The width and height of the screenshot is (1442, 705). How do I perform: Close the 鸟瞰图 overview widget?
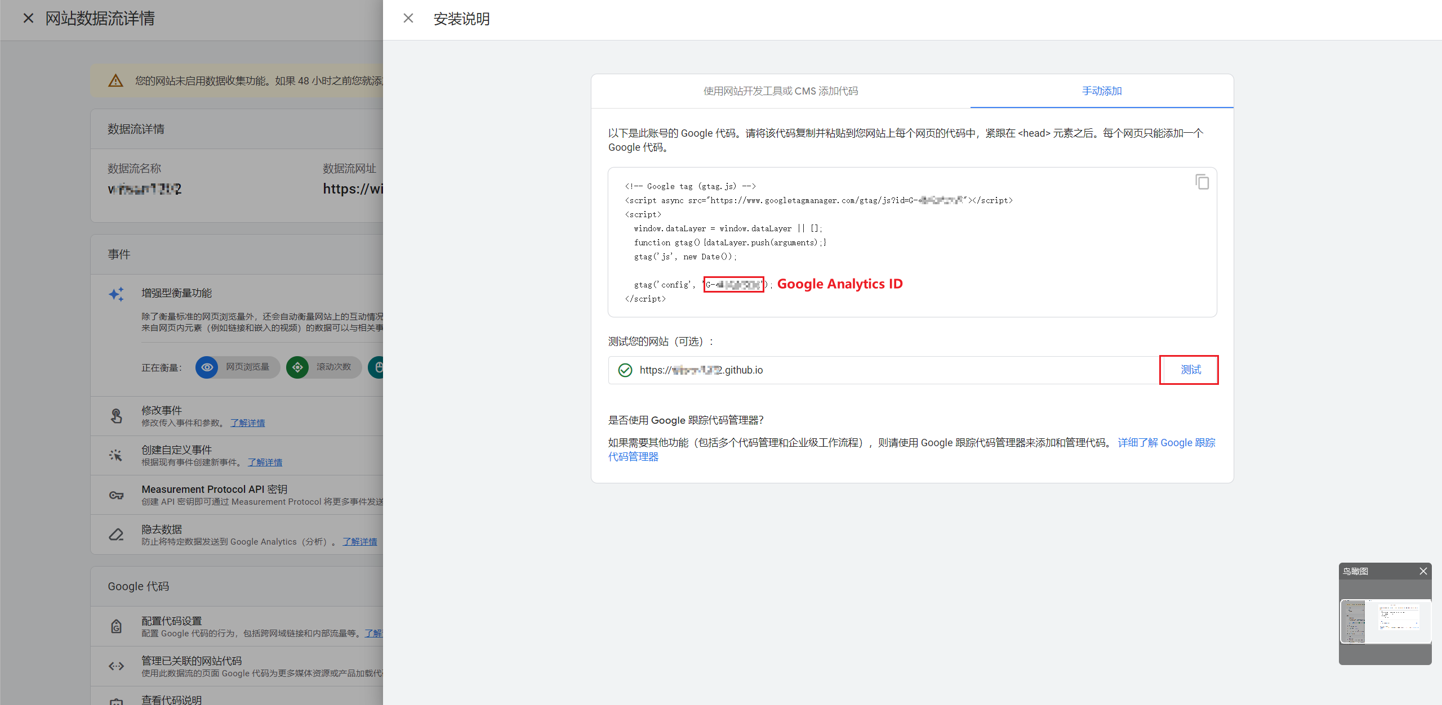click(1423, 571)
